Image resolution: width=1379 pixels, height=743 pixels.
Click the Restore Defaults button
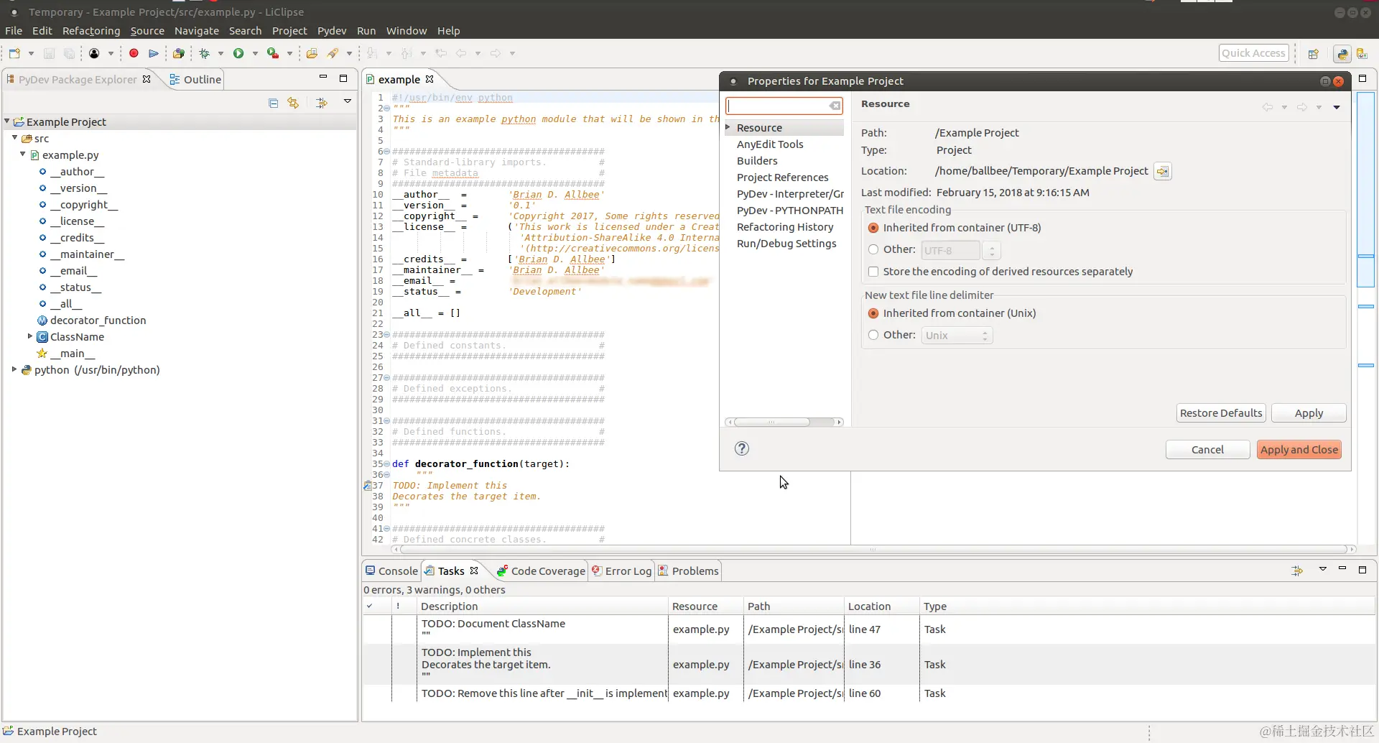pyautogui.click(x=1221, y=413)
